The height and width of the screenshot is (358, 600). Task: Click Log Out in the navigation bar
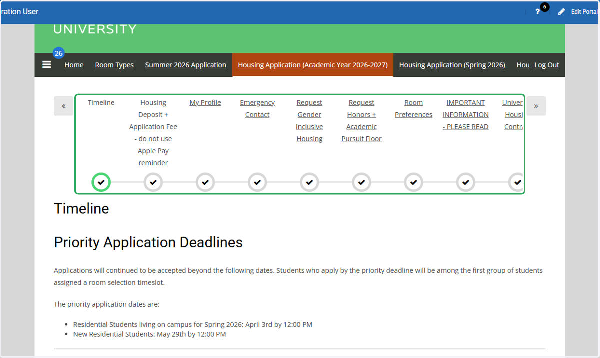pyautogui.click(x=547, y=65)
